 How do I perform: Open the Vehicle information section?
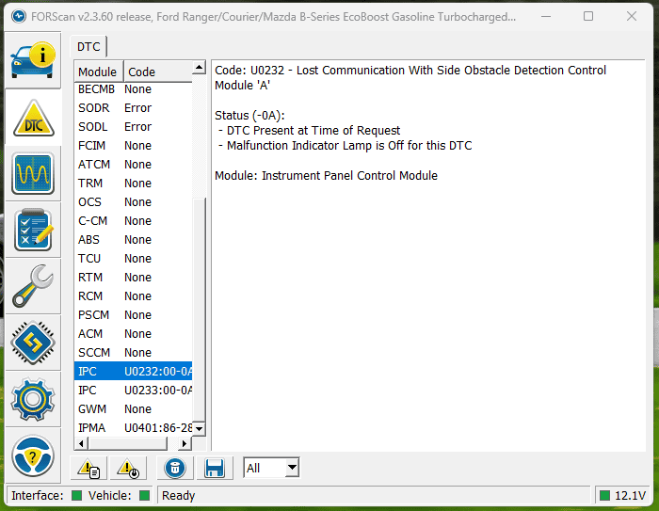pyautogui.click(x=33, y=60)
